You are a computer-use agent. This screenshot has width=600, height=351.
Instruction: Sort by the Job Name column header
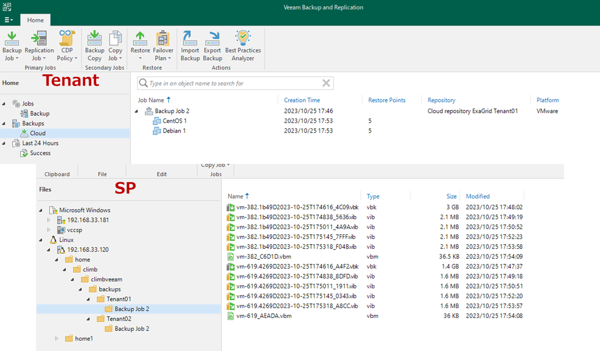[x=154, y=100]
